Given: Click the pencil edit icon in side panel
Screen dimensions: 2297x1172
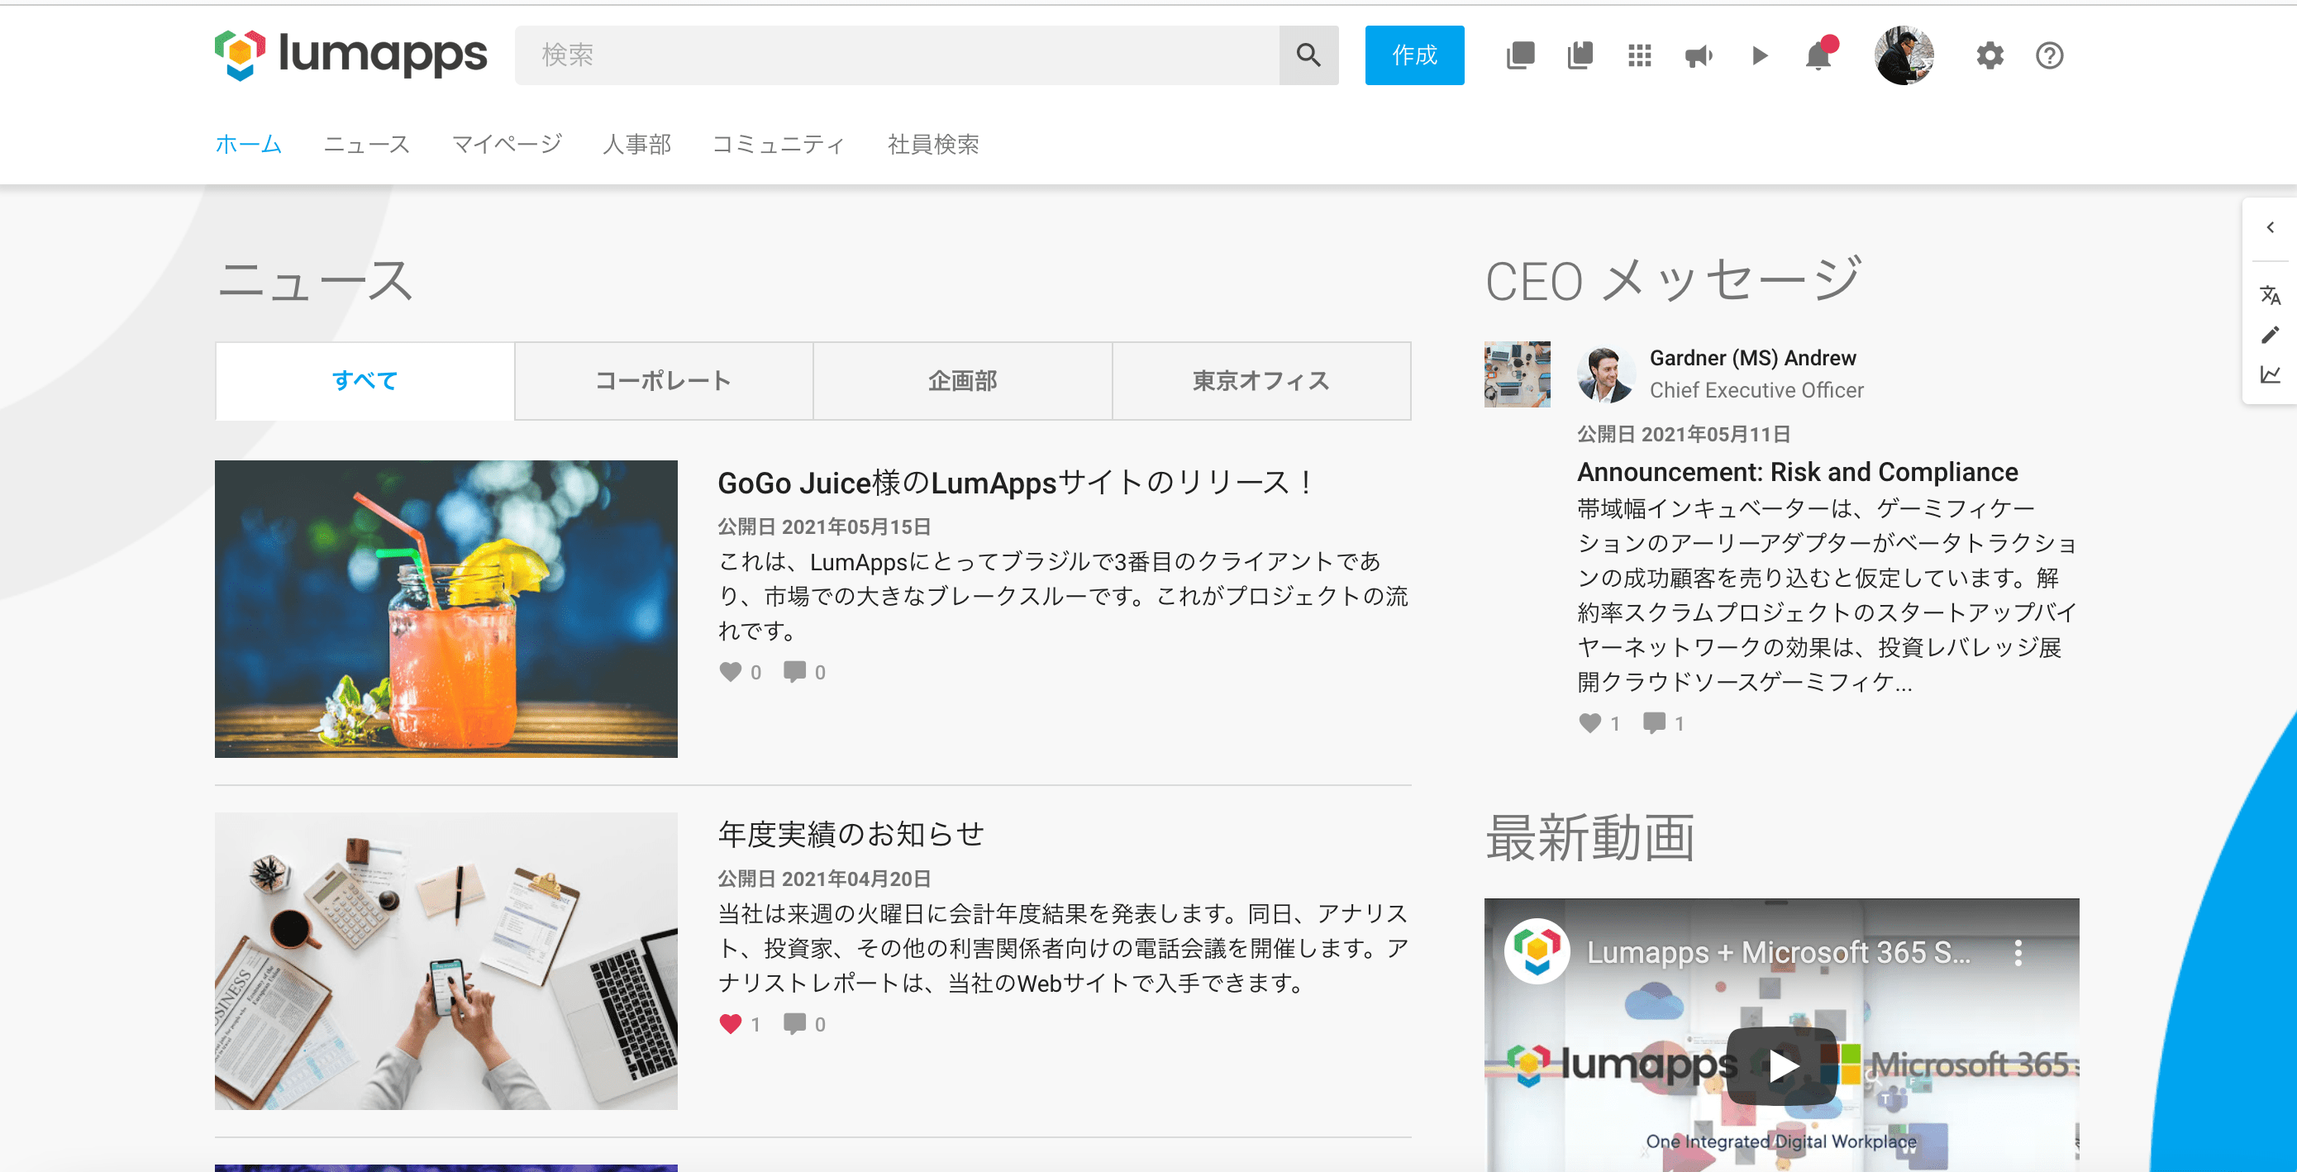Looking at the screenshot, I should (x=2270, y=335).
